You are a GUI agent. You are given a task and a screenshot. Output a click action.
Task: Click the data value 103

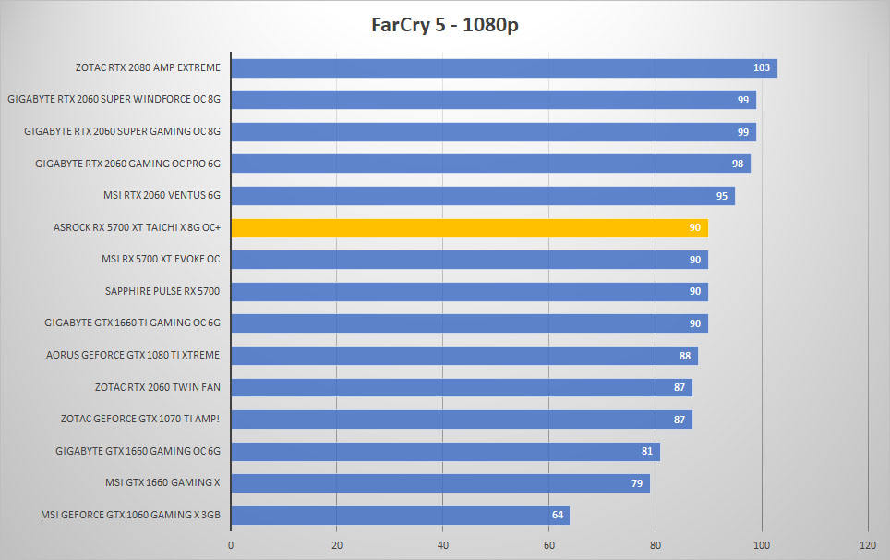pyautogui.click(x=761, y=67)
